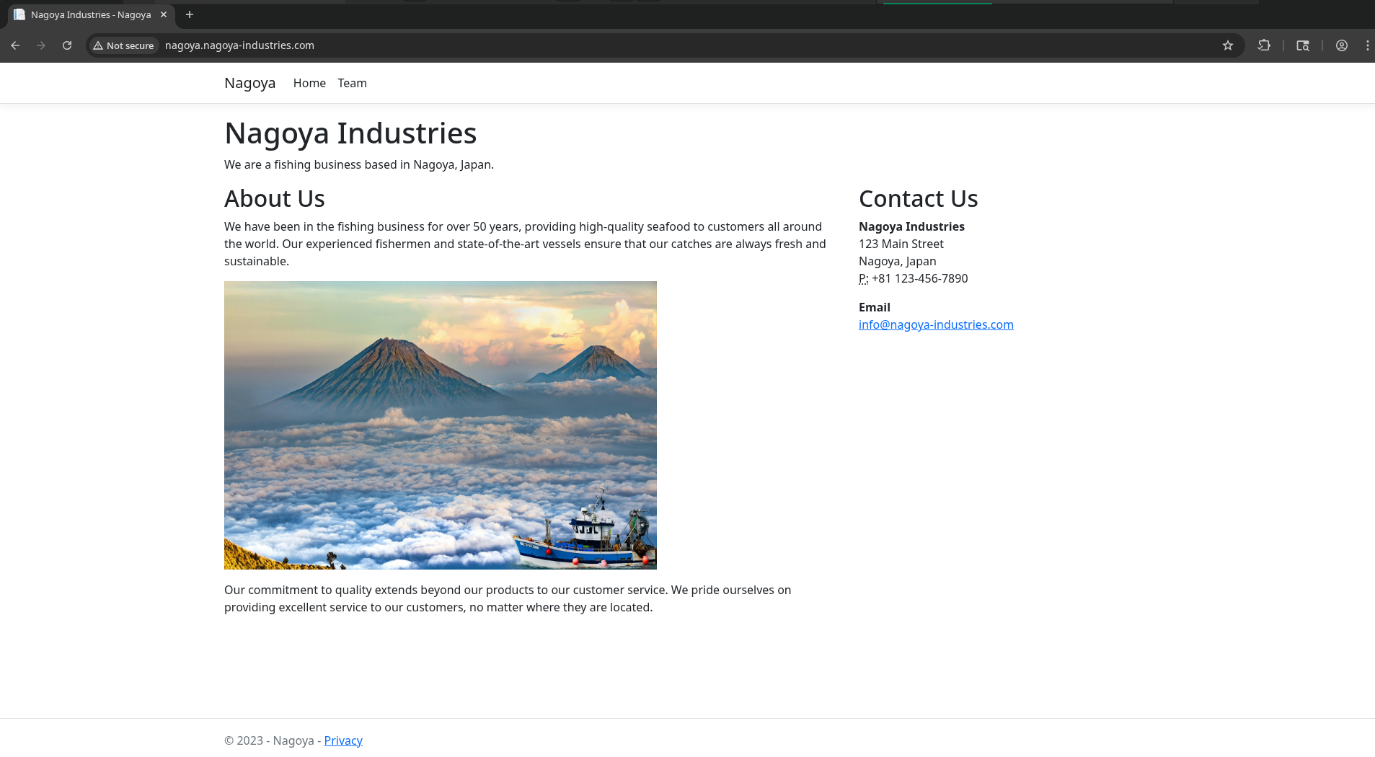1375x757 pixels.
Task: Open the tab search icon in the toolbar
Action: [1303, 45]
